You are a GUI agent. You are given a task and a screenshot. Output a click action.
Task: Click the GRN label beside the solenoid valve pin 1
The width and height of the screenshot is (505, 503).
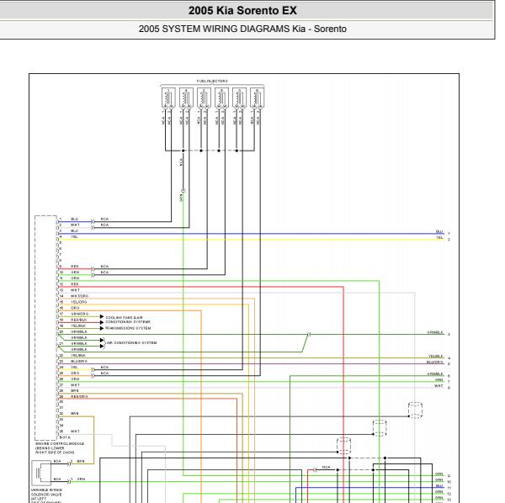pyautogui.click(x=81, y=479)
